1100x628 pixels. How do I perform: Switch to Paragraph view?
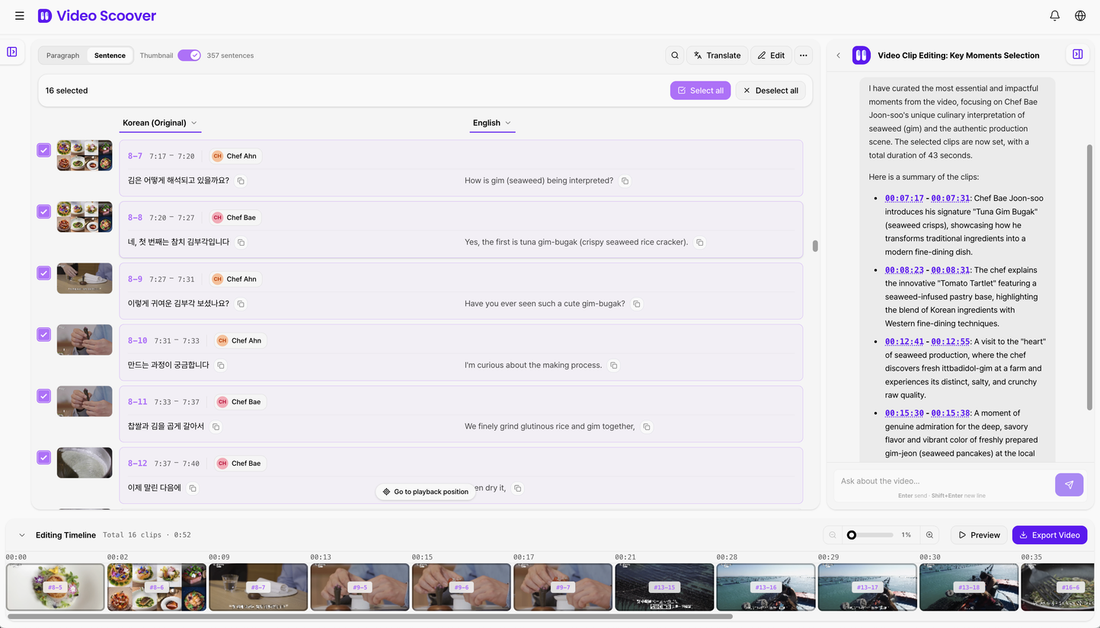coord(62,56)
